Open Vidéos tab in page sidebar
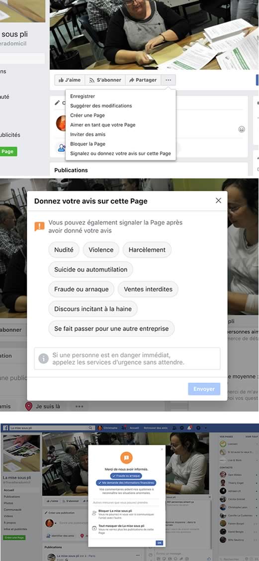259x561 pixels. pos(8,516)
